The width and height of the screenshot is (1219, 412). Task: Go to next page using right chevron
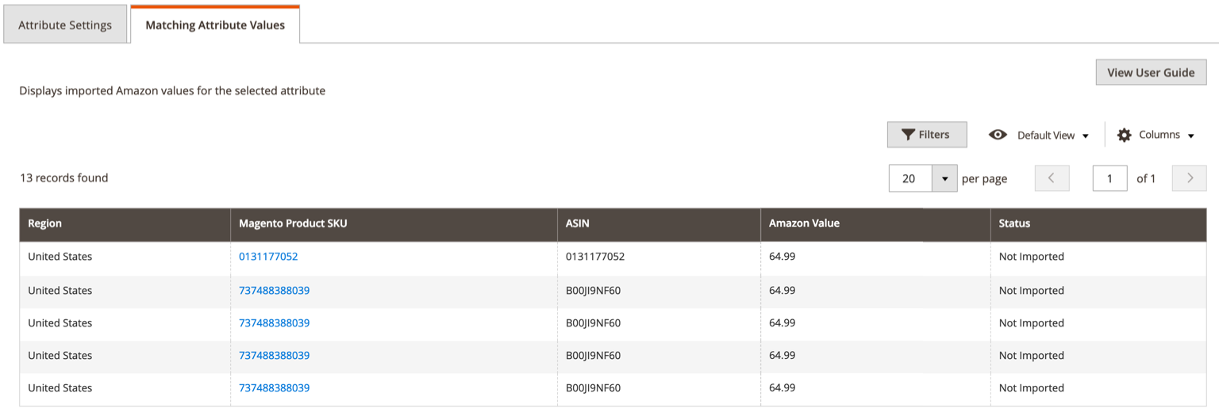1189,178
